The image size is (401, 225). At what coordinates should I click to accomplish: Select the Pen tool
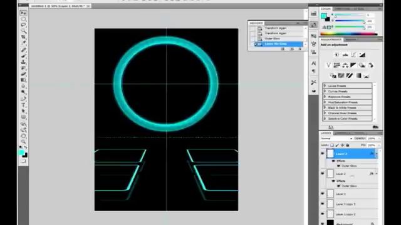(x=23, y=99)
